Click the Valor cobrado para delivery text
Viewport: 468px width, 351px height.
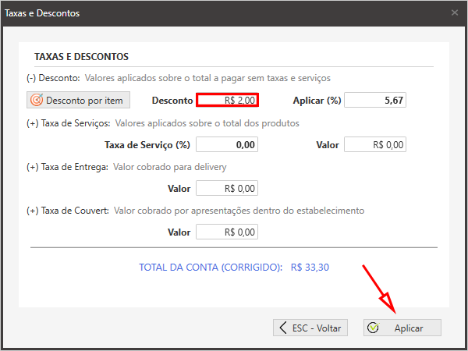(x=170, y=167)
